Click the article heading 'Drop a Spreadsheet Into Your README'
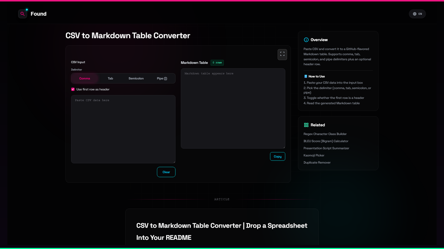This screenshot has width=444, height=249. click(222, 231)
